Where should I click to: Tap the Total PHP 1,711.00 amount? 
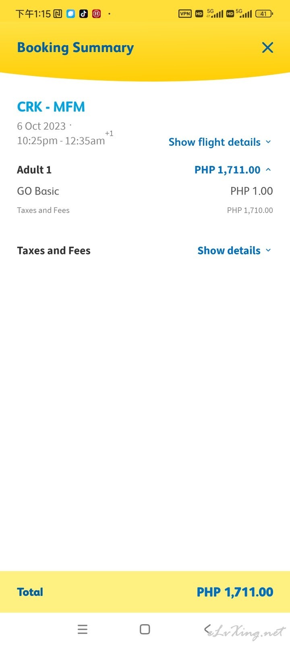(x=235, y=592)
